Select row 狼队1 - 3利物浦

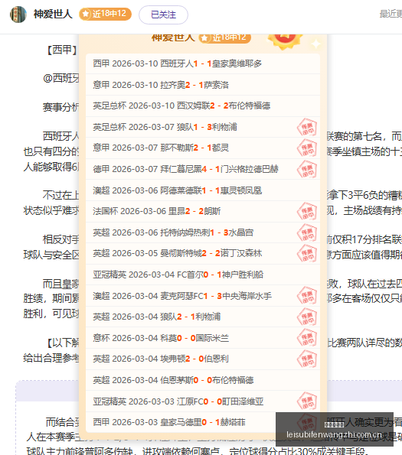(x=203, y=127)
